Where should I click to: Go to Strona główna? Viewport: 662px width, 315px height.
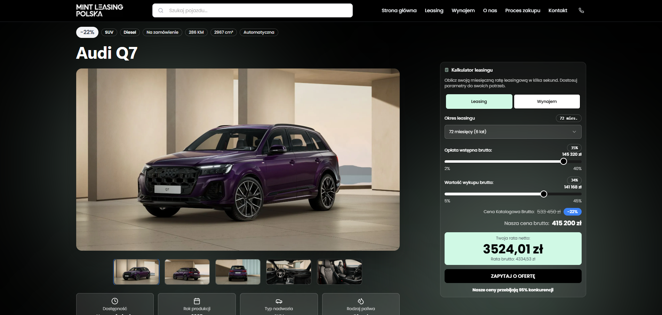click(x=399, y=10)
